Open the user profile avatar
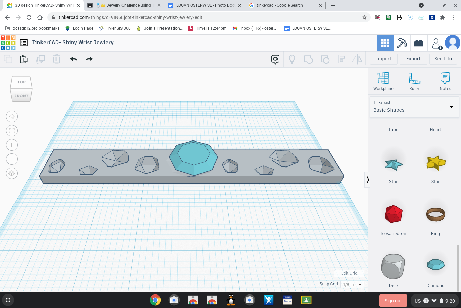 [453, 43]
